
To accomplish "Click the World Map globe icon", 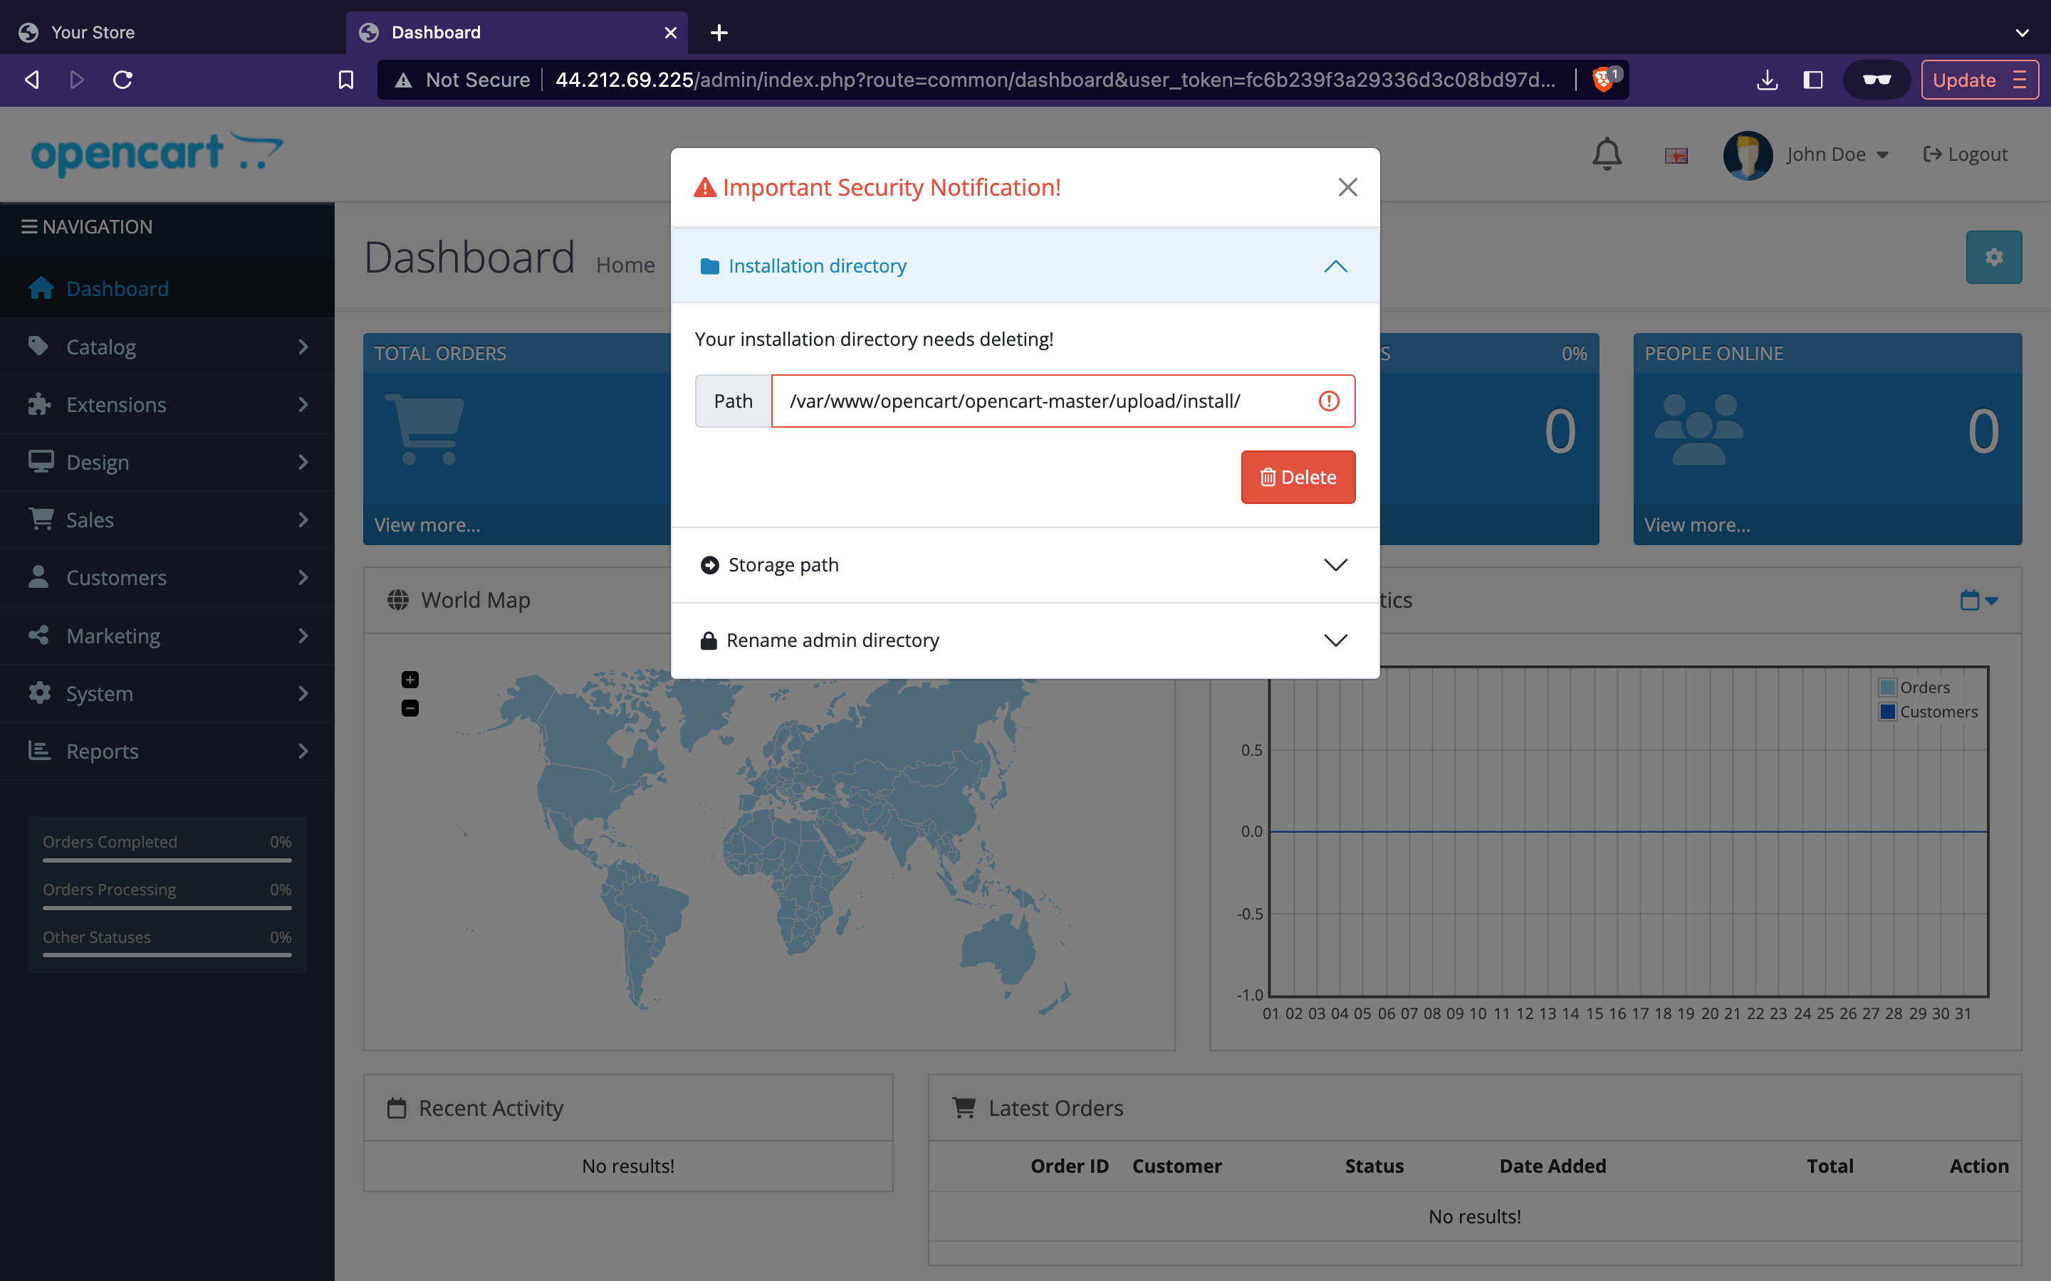I will pyautogui.click(x=397, y=599).
